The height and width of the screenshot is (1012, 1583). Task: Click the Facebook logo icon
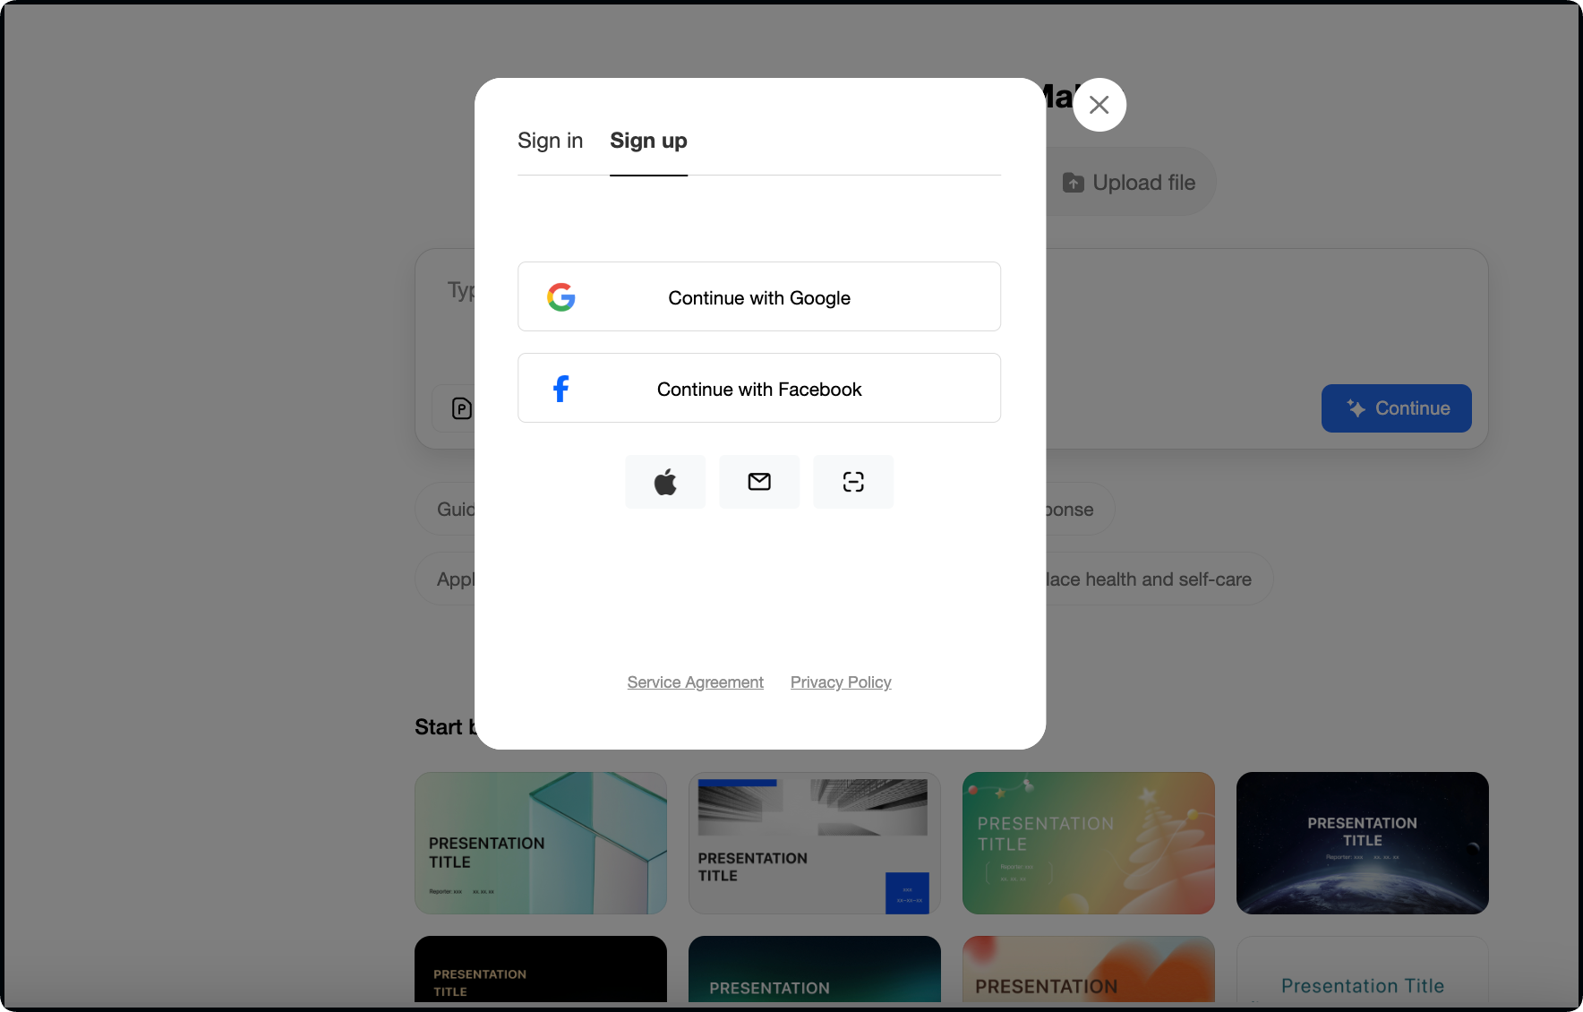[561, 389]
